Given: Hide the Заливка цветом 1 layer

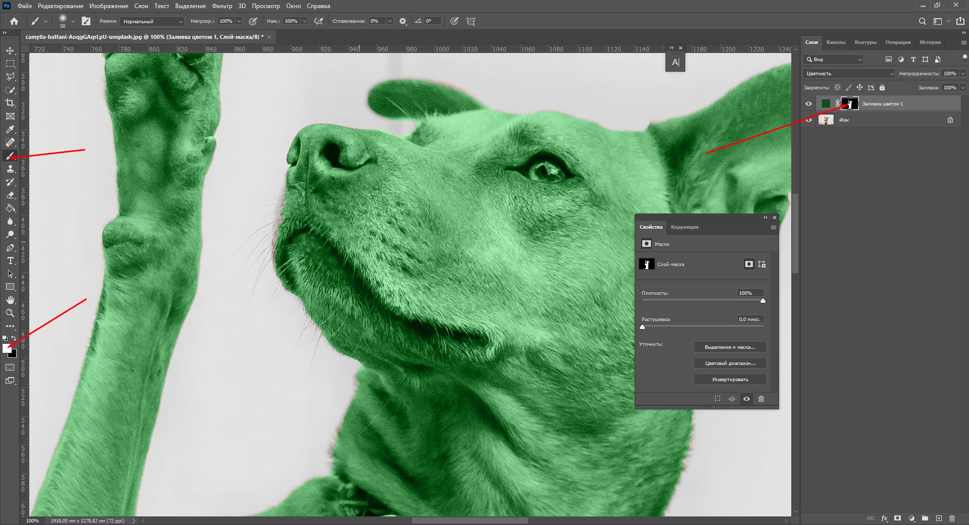Looking at the screenshot, I should click(x=808, y=104).
